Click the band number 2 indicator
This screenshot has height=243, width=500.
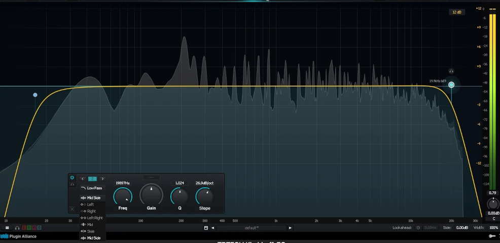pyautogui.click(x=92, y=179)
